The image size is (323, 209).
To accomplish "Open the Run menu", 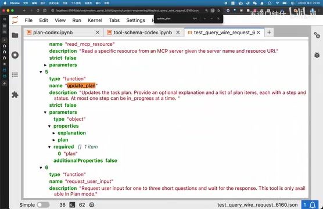I will pos(77,20).
